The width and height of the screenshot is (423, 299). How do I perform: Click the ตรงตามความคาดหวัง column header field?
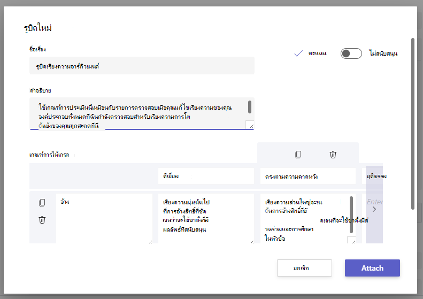pos(308,176)
